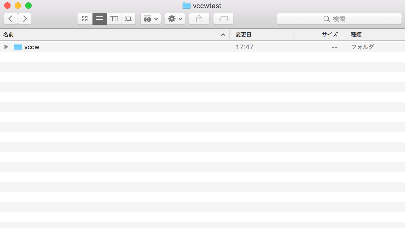The image size is (405, 228).
Task: Open the item arrangement dropdown
Action: (151, 19)
